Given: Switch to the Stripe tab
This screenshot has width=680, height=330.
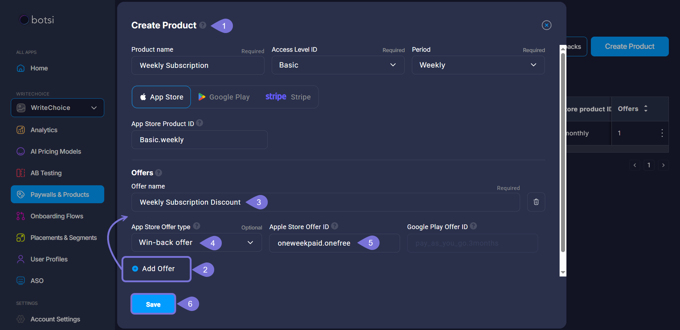Looking at the screenshot, I should 288,97.
